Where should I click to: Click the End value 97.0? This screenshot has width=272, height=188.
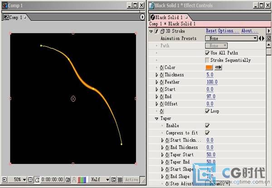pyautogui.click(x=211, y=97)
